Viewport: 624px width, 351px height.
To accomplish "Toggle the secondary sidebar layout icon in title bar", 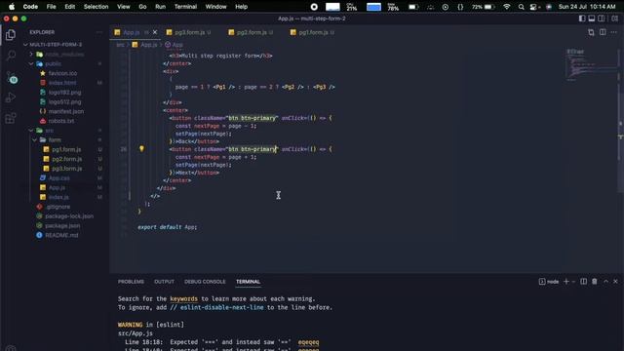I will [602, 19].
